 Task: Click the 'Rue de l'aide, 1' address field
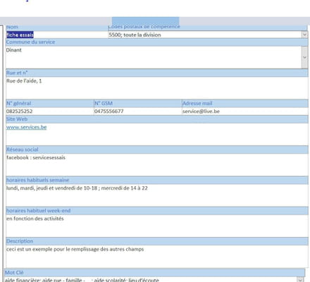[x=157, y=88]
